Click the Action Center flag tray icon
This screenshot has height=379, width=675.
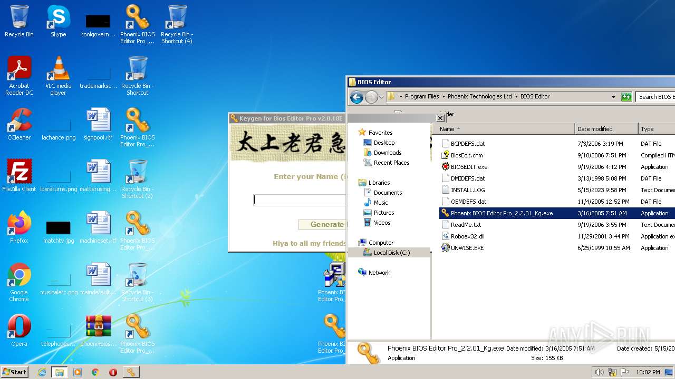[624, 372]
